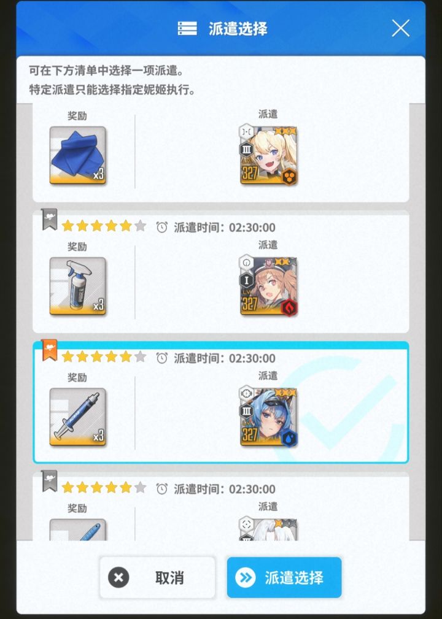The image size is (442, 619).
Task: Click the star rating on bottom dispatch row
Action: click(104, 488)
